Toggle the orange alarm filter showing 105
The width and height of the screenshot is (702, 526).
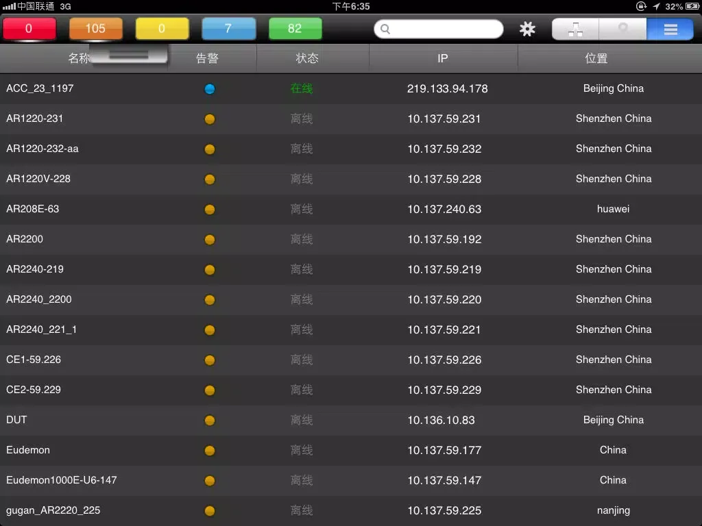point(95,29)
